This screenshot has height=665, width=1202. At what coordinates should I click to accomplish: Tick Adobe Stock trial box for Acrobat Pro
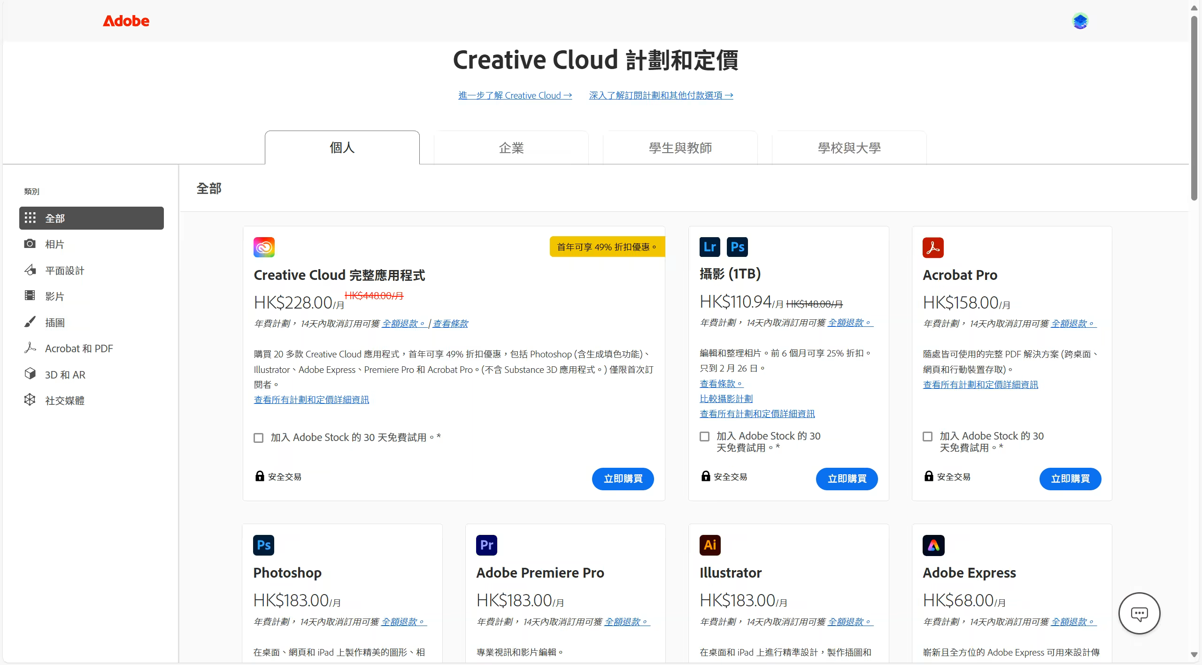coord(927,437)
